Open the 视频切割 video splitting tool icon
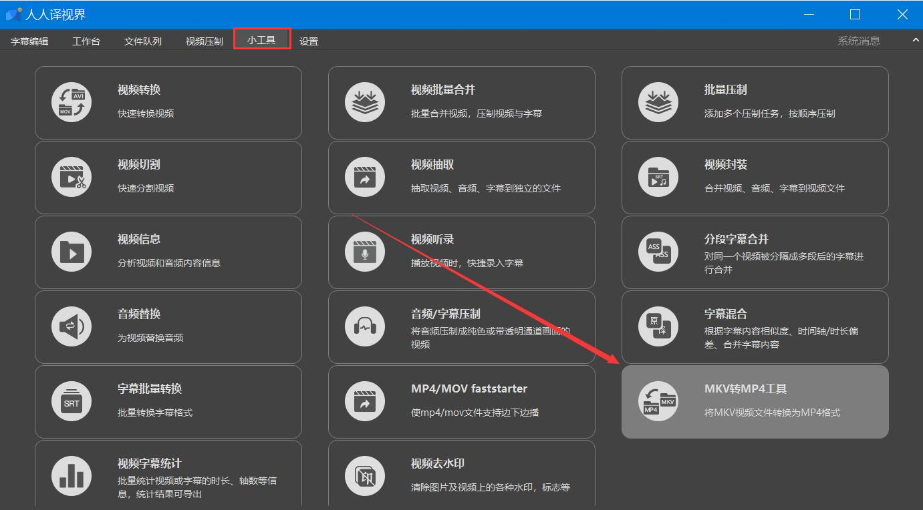The image size is (923, 510). click(72, 177)
